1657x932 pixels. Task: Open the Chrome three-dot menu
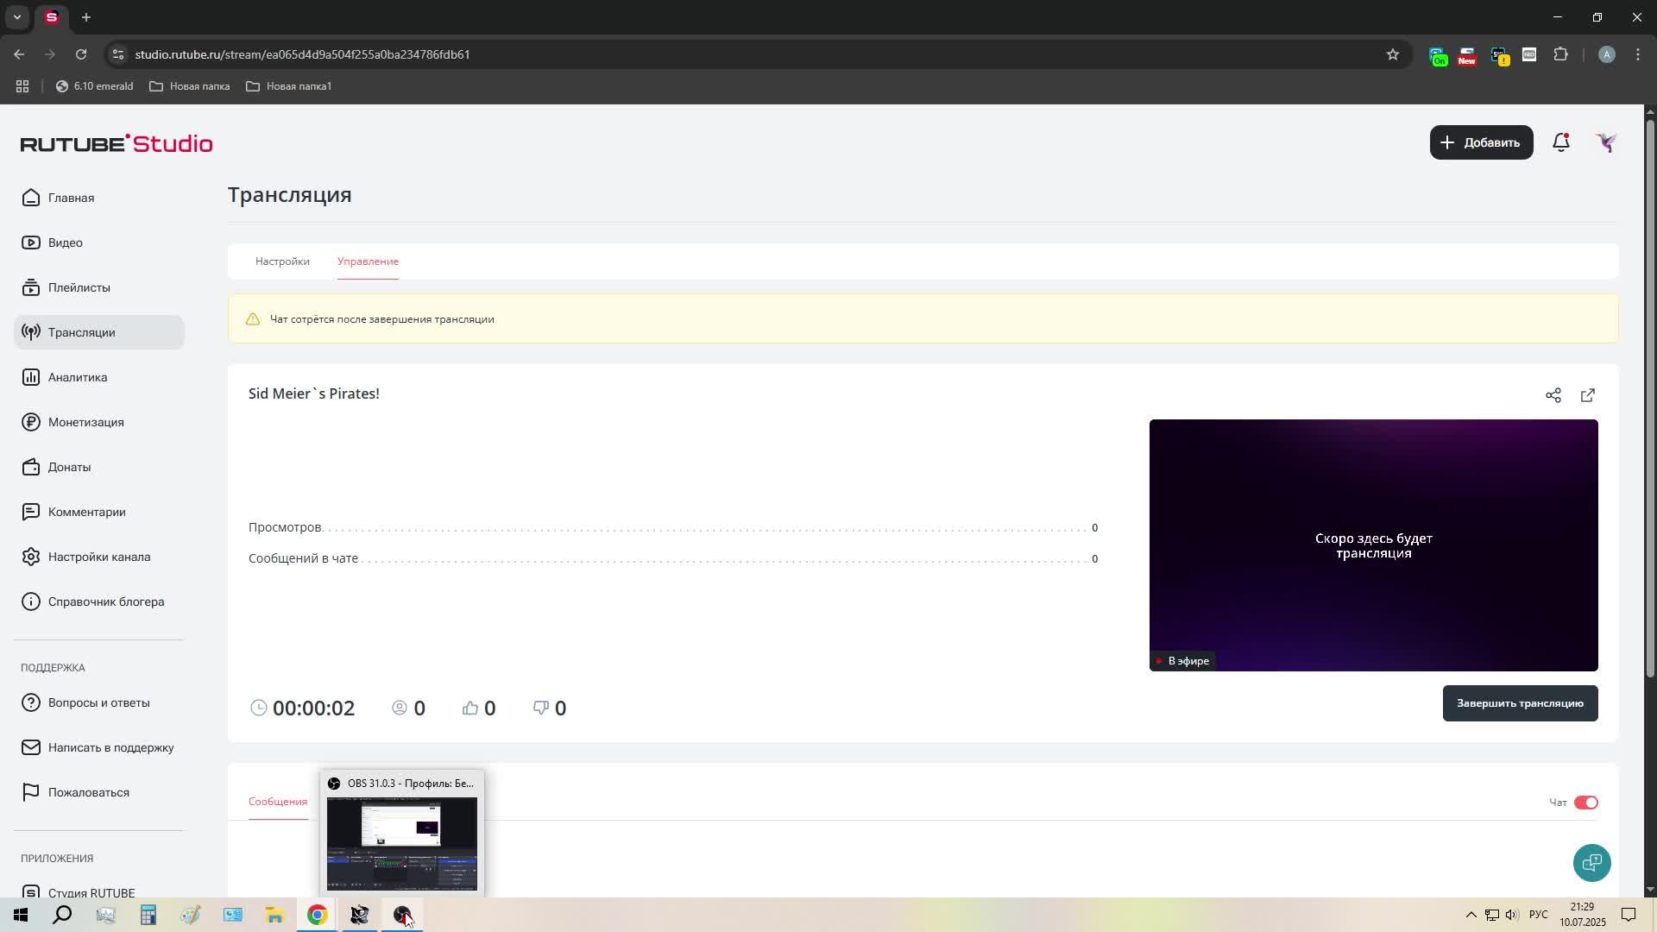click(1638, 54)
